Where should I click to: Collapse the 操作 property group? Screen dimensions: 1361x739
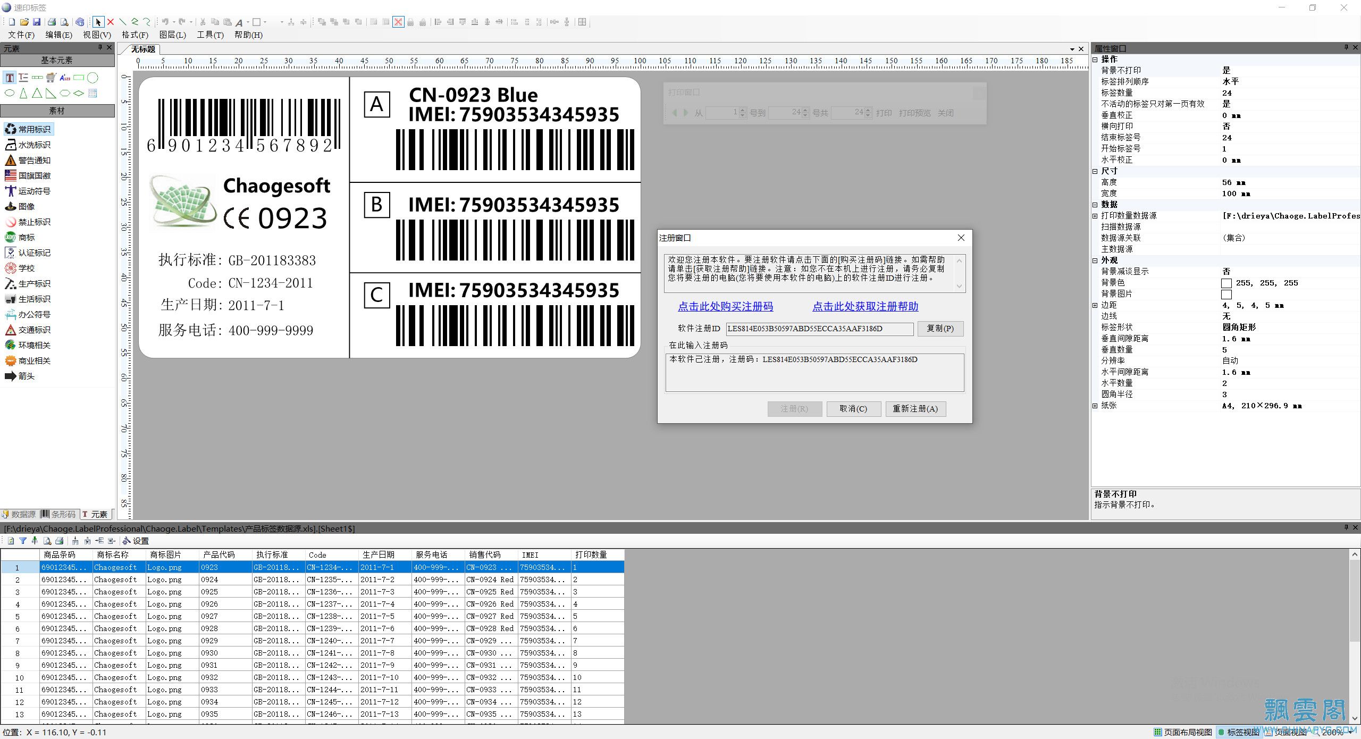[1095, 60]
